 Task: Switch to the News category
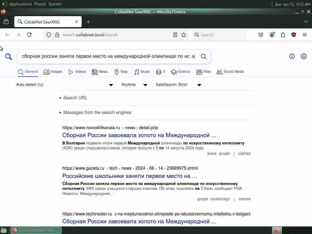[x=100, y=72]
